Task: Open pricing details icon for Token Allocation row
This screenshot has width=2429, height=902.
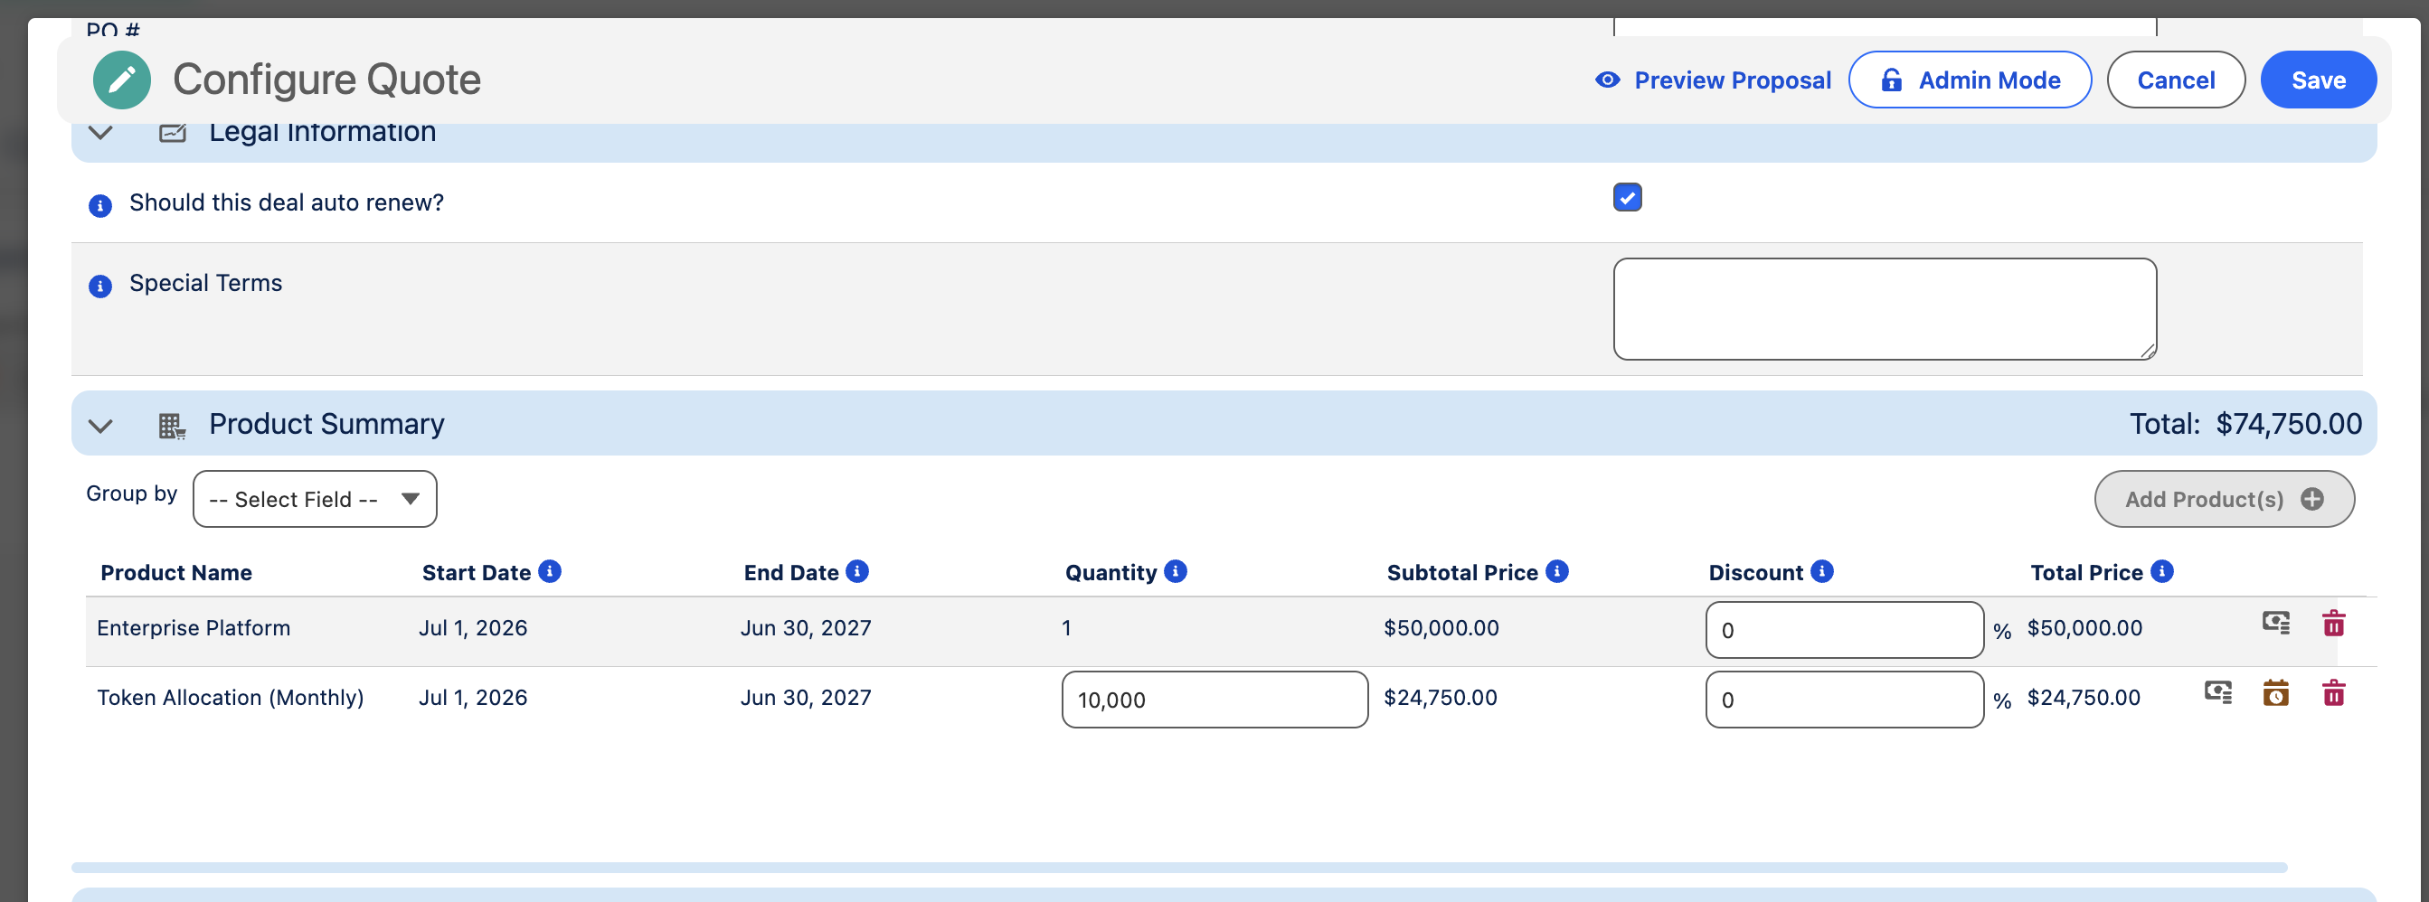Action: pos(2217,691)
